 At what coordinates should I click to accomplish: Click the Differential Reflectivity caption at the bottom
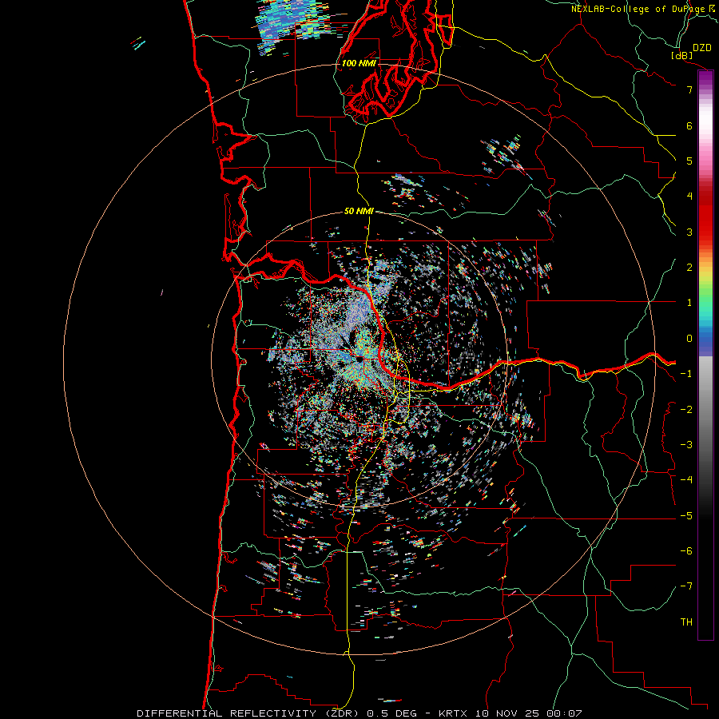(359, 713)
